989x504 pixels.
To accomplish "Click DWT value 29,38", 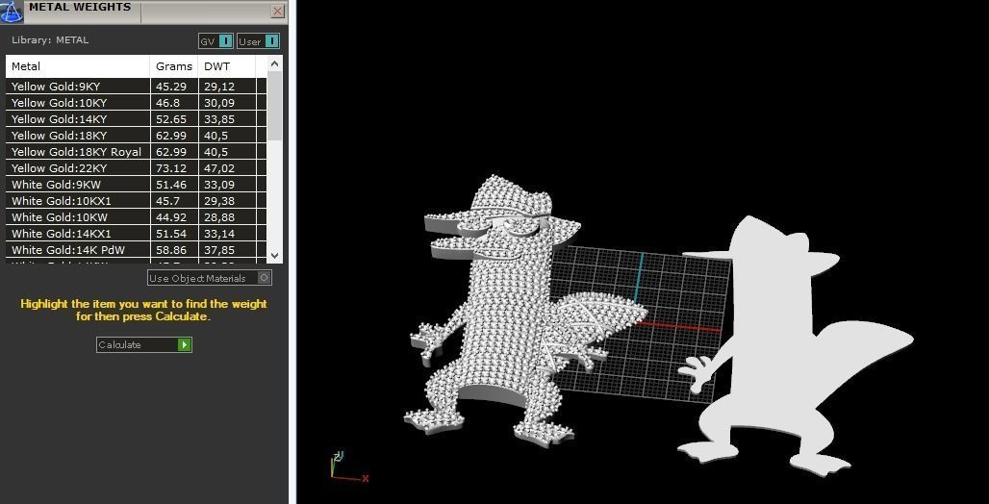I will 218,201.
